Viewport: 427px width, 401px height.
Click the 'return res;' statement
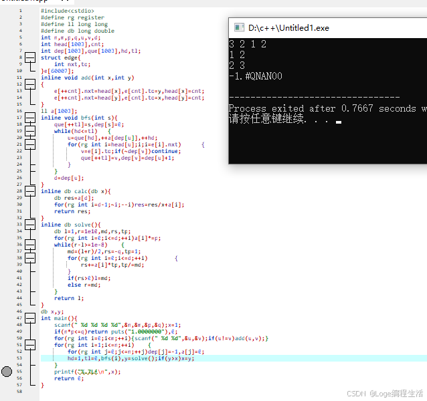(x=72, y=211)
